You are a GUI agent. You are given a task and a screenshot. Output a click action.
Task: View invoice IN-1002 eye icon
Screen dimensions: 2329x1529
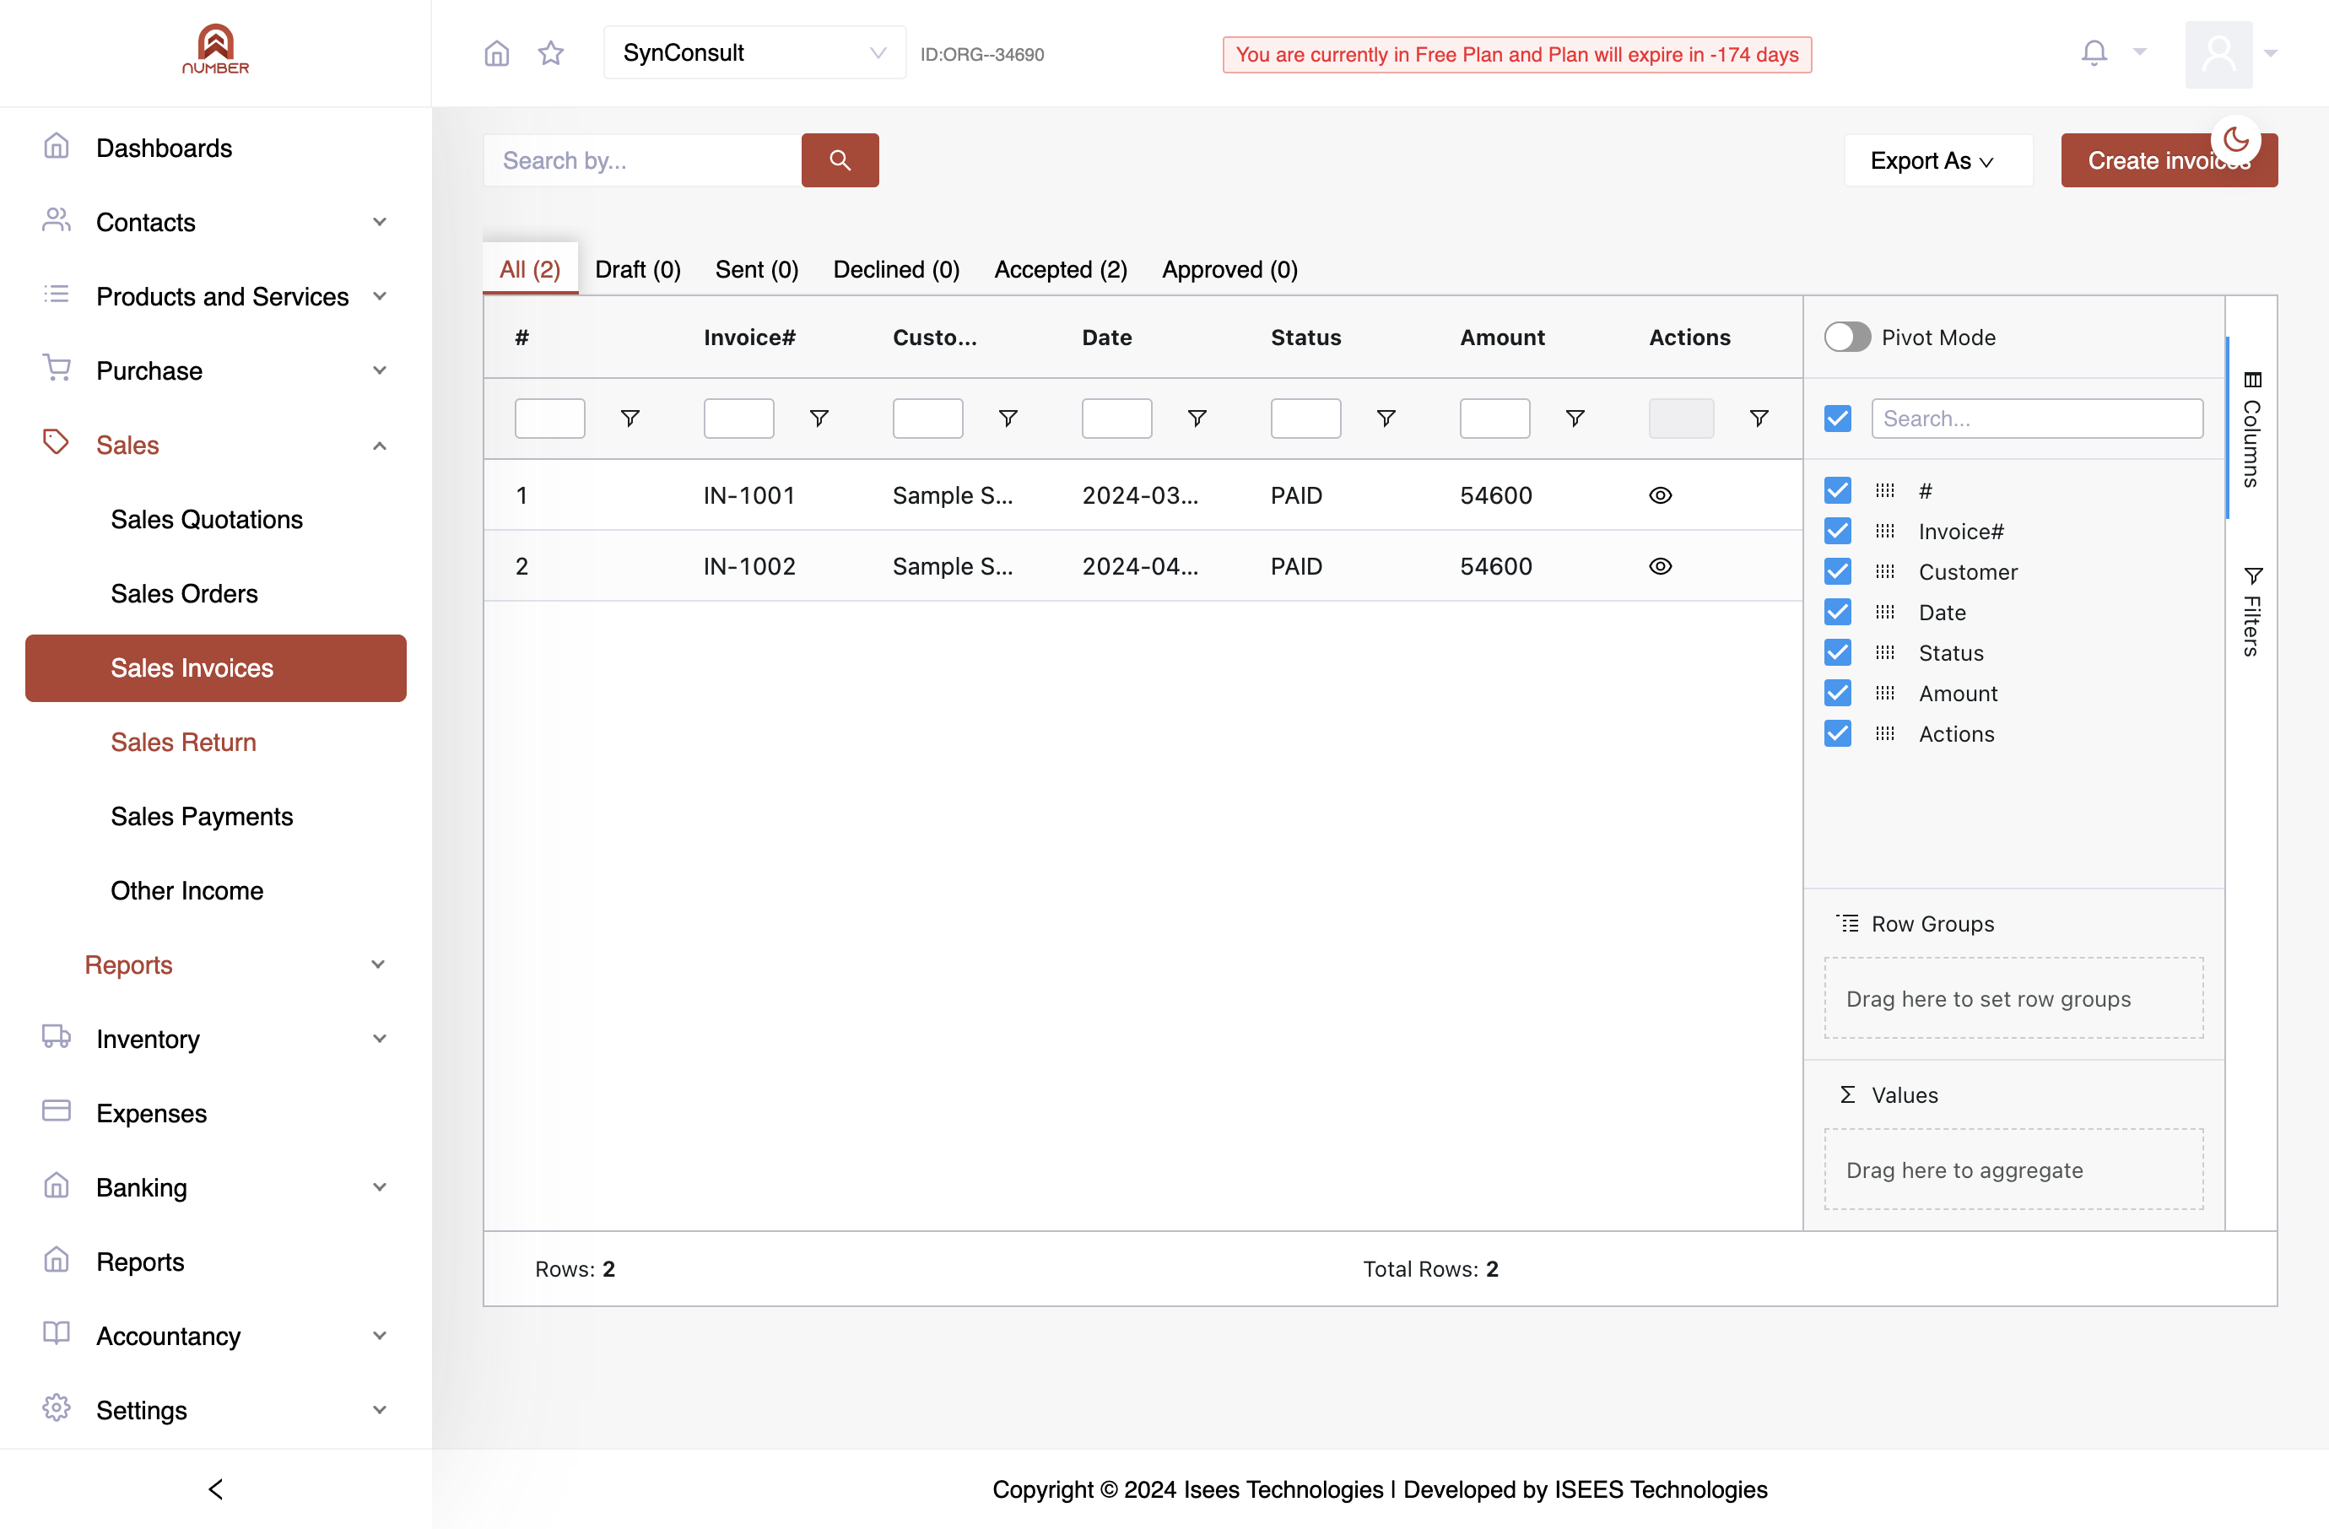click(x=1660, y=565)
